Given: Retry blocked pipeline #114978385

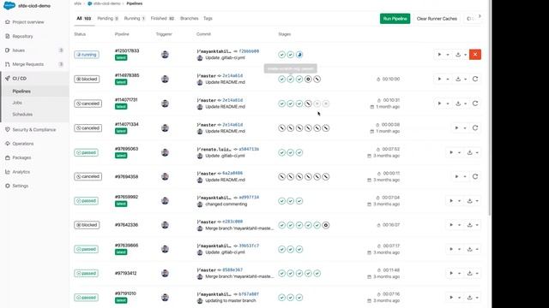Looking at the screenshot, I should 475,79.
